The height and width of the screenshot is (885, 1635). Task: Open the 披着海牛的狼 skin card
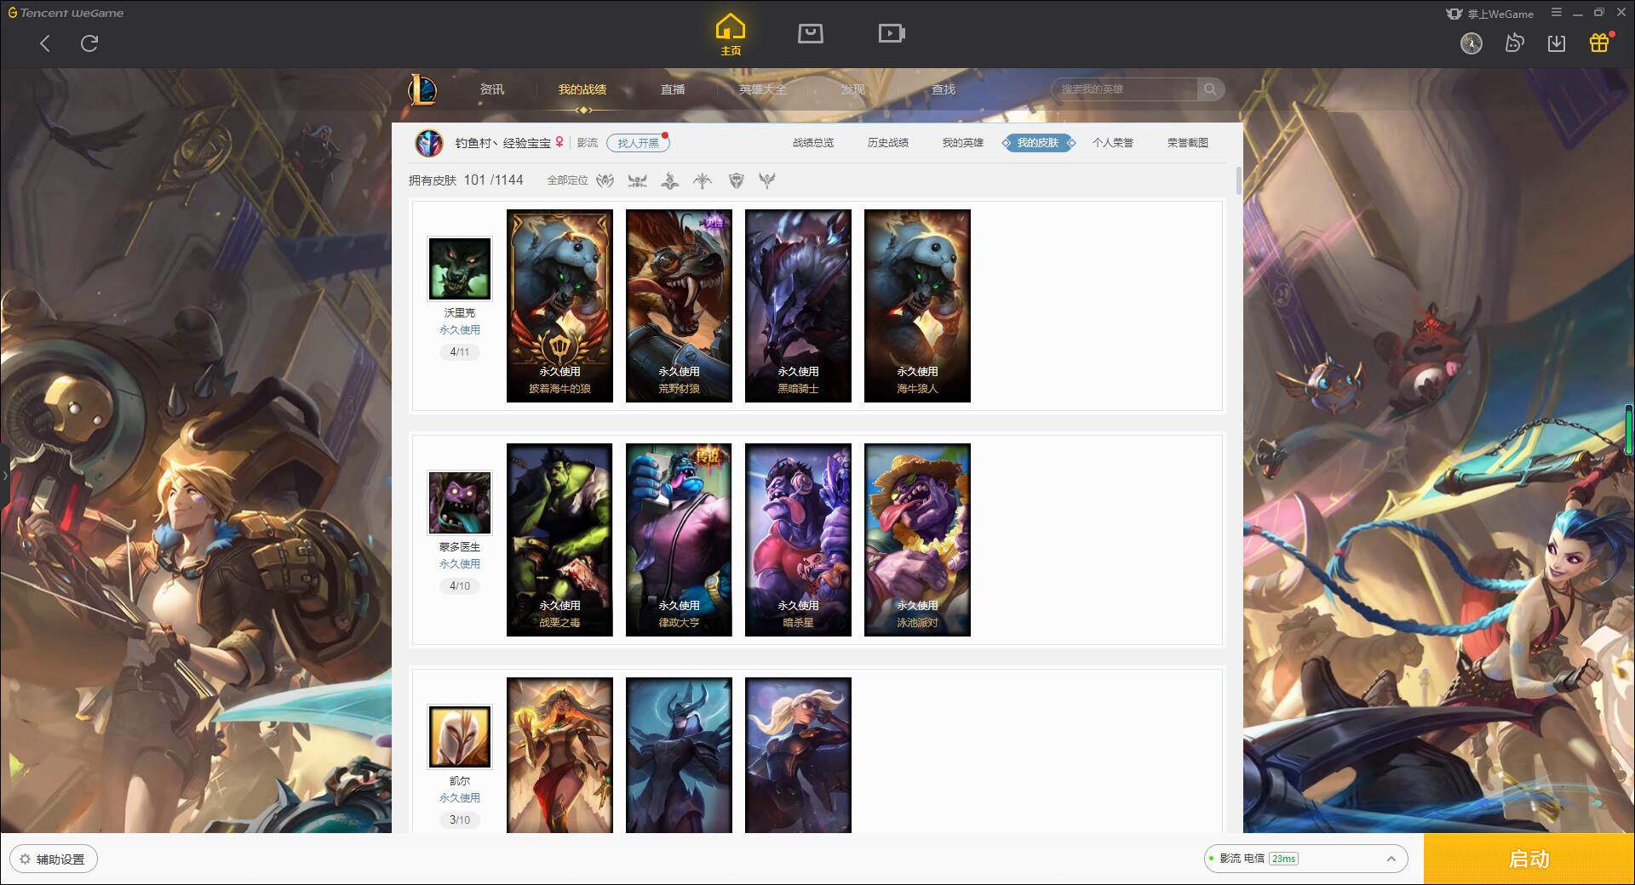point(559,305)
